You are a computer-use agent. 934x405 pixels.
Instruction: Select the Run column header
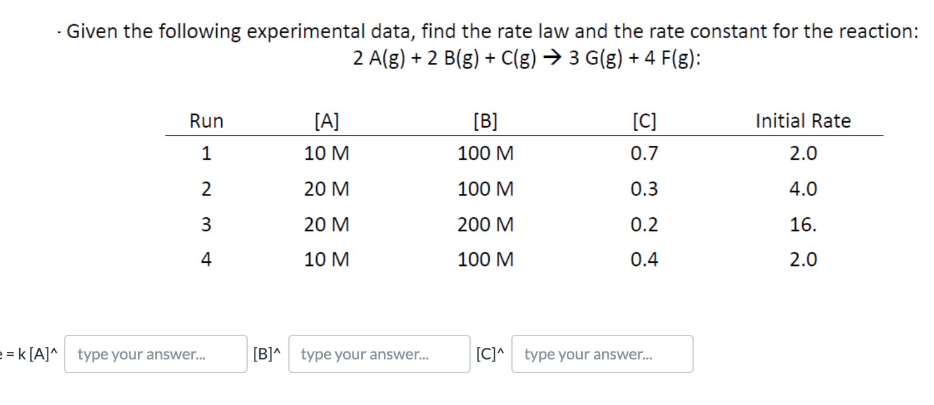[205, 121]
